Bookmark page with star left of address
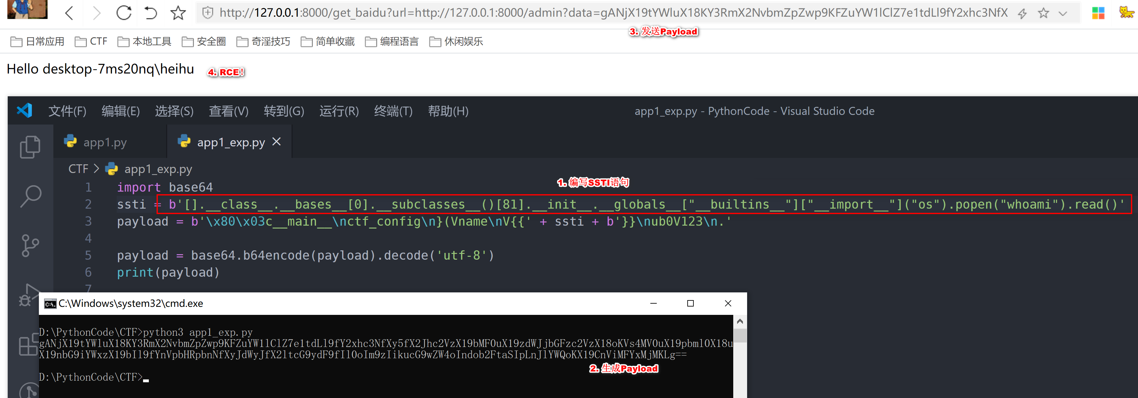The image size is (1138, 398). [x=178, y=13]
